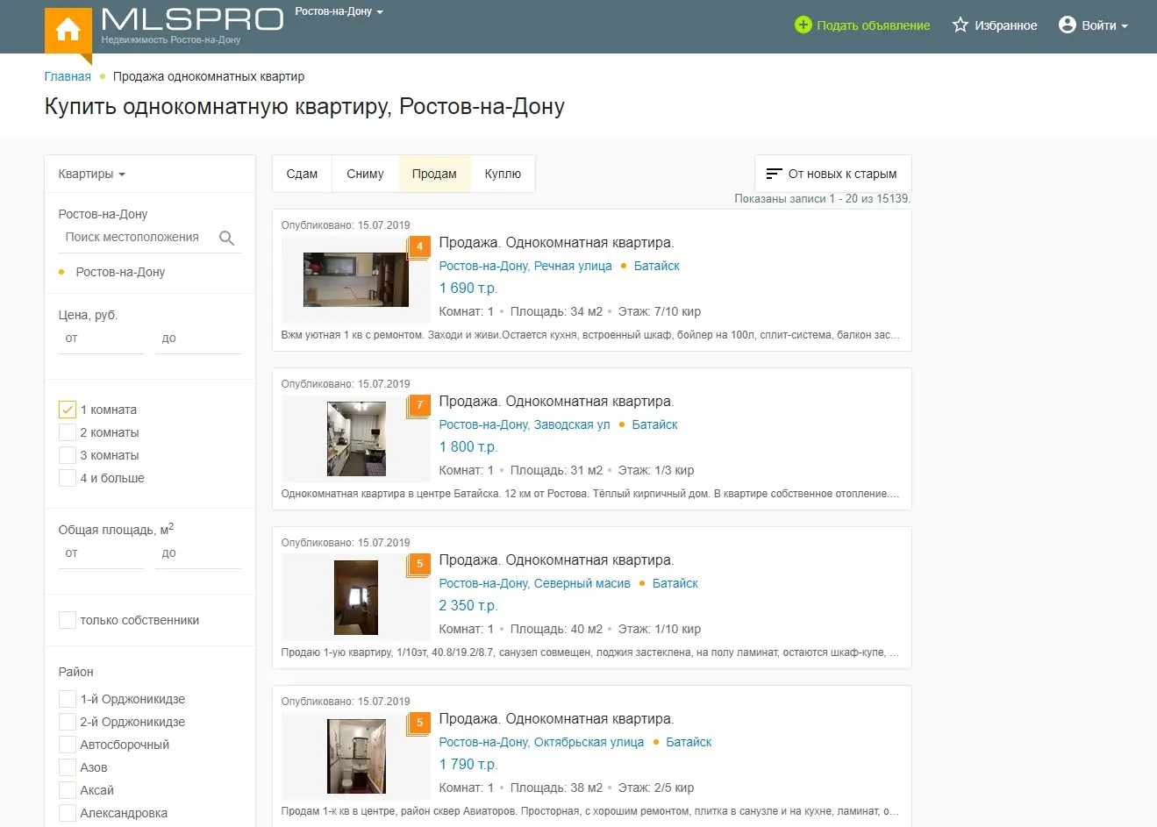Click the minimum price 'от' input field
1157x827 pixels.
point(101,339)
